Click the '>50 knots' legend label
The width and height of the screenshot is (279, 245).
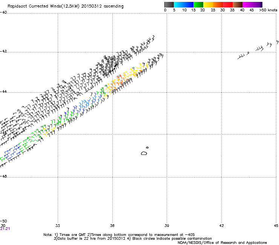click(268, 10)
